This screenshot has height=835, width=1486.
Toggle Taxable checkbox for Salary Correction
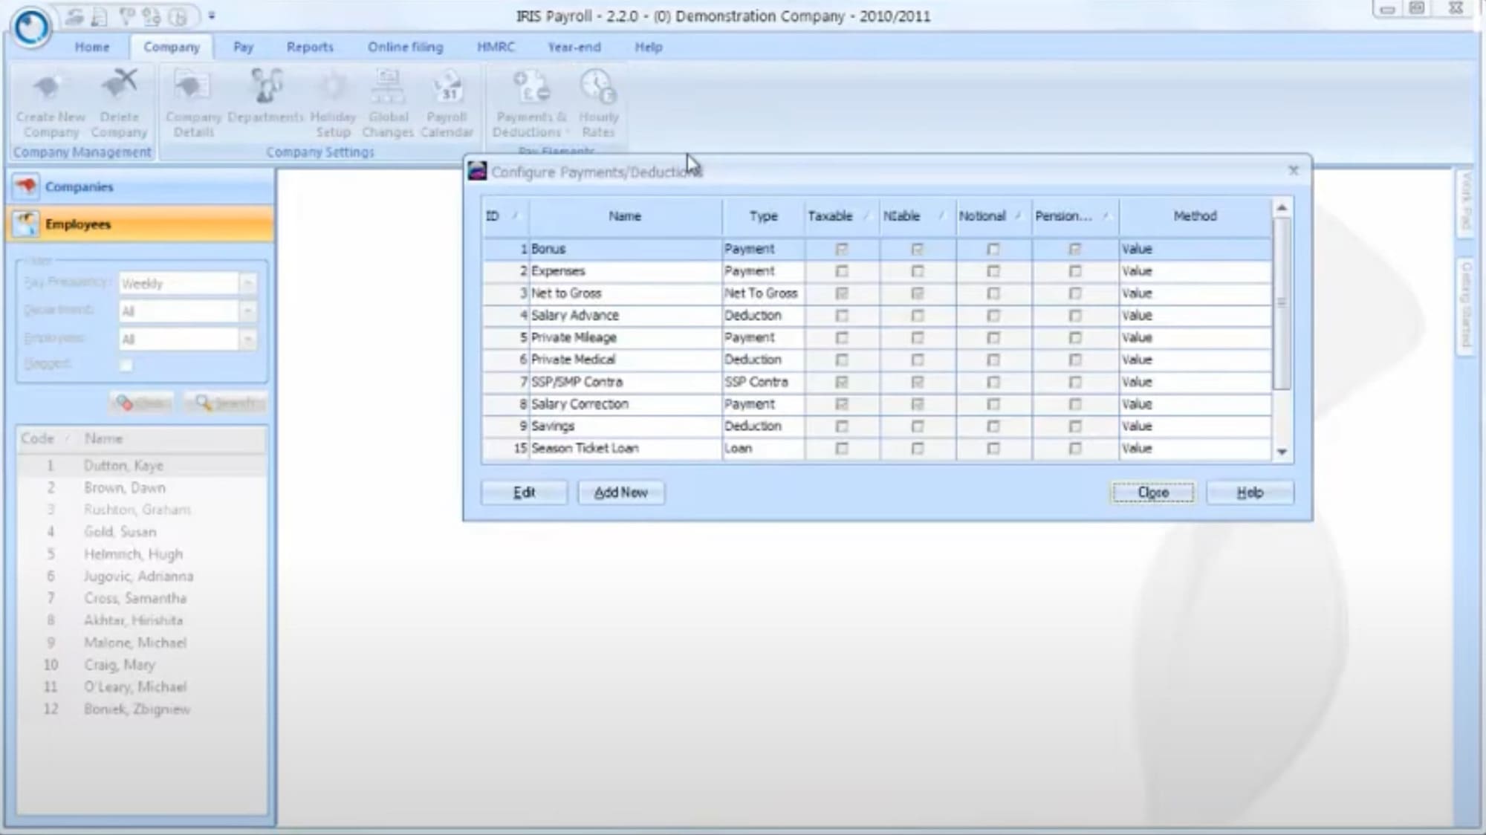pyautogui.click(x=842, y=404)
